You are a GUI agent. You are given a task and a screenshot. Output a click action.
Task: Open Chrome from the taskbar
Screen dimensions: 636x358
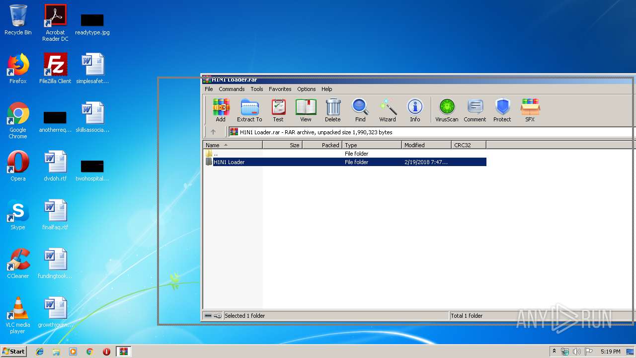(89, 352)
